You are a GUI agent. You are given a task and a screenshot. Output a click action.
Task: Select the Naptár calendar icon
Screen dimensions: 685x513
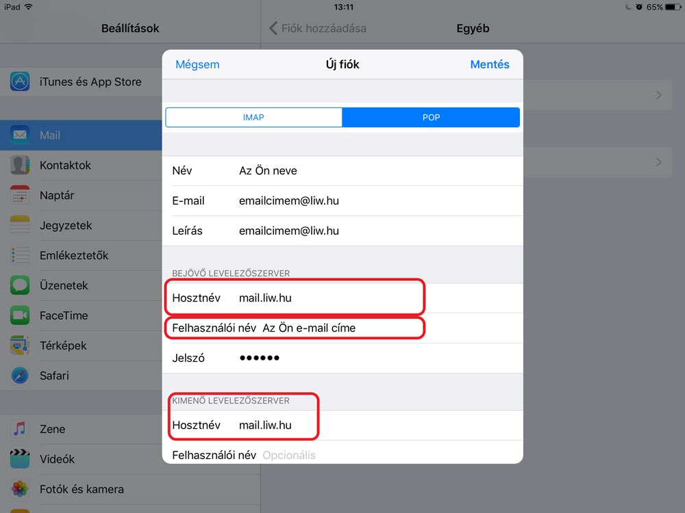[20, 196]
